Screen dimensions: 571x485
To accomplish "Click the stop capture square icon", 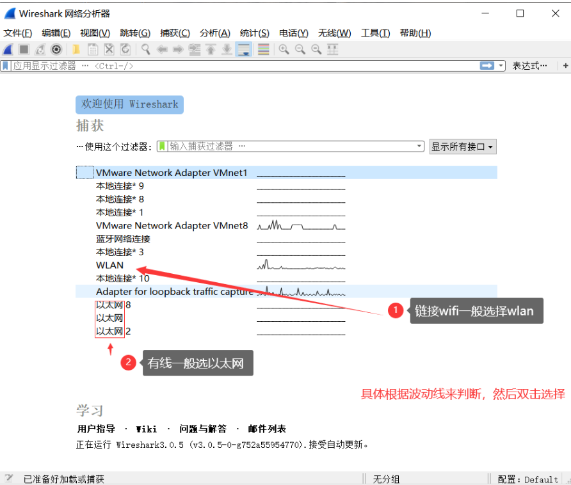I will pos(24,49).
